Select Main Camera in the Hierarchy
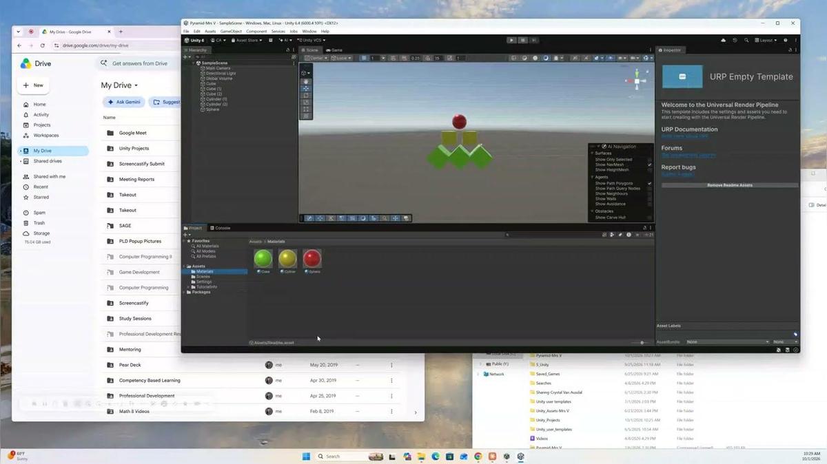 [218, 68]
